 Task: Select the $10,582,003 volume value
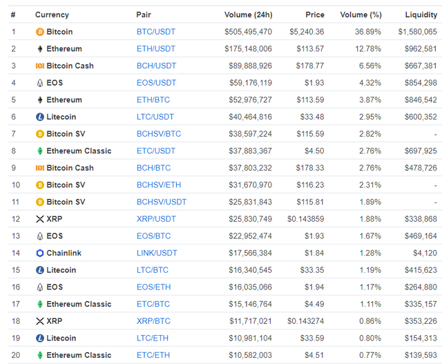[x=250, y=355]
